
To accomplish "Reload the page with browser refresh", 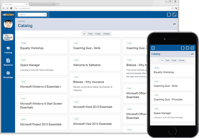I will pos(11,8).
